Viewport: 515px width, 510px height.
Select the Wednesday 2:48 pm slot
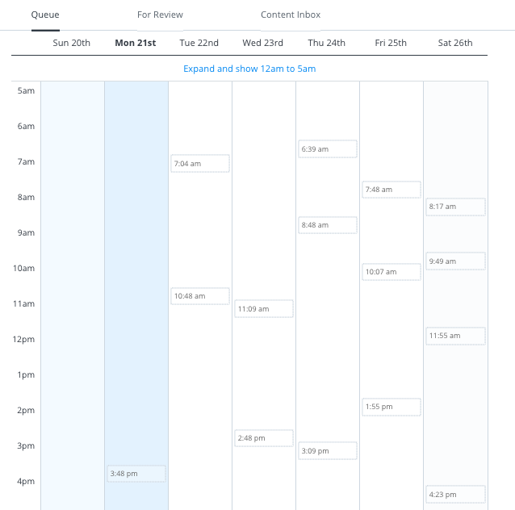tap(264, 438)
